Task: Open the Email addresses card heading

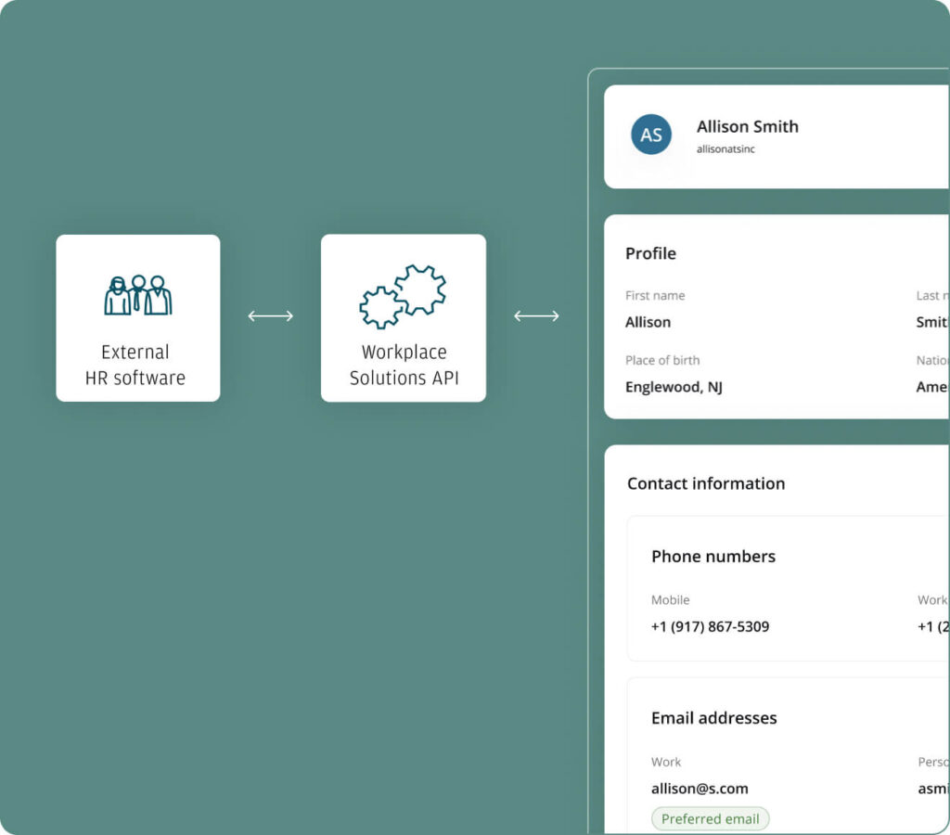Action: [x=713, y=718]
